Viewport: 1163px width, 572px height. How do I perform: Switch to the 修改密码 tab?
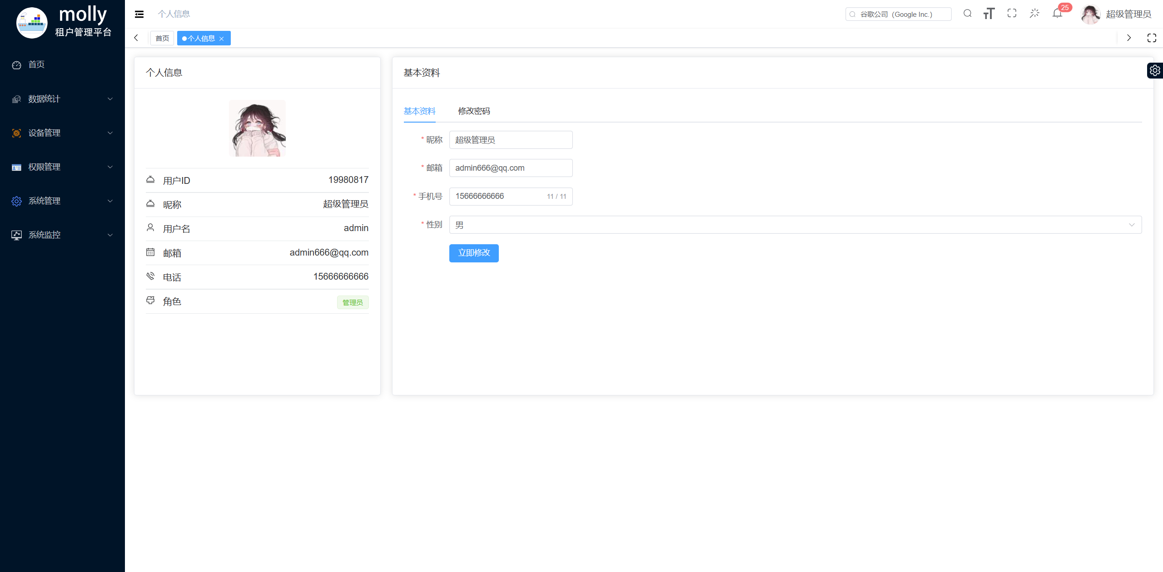474,111
